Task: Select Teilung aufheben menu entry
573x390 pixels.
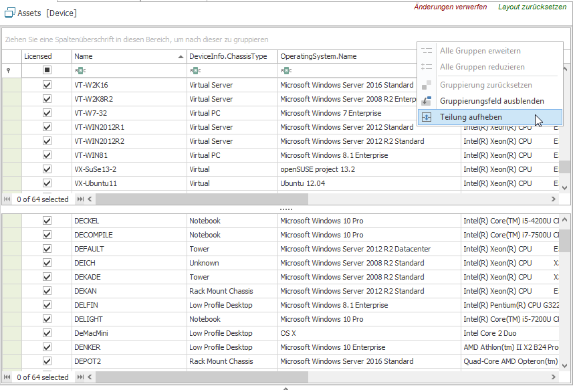Action: point(490,117)
